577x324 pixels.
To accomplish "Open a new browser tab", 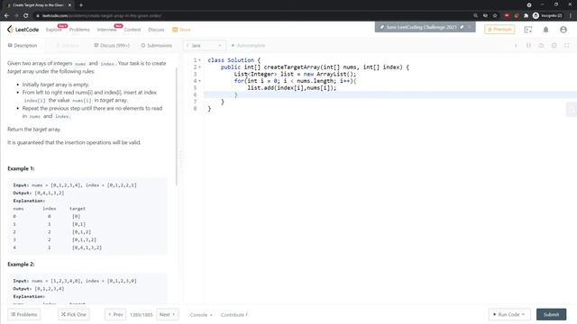I will click(81, 5).
